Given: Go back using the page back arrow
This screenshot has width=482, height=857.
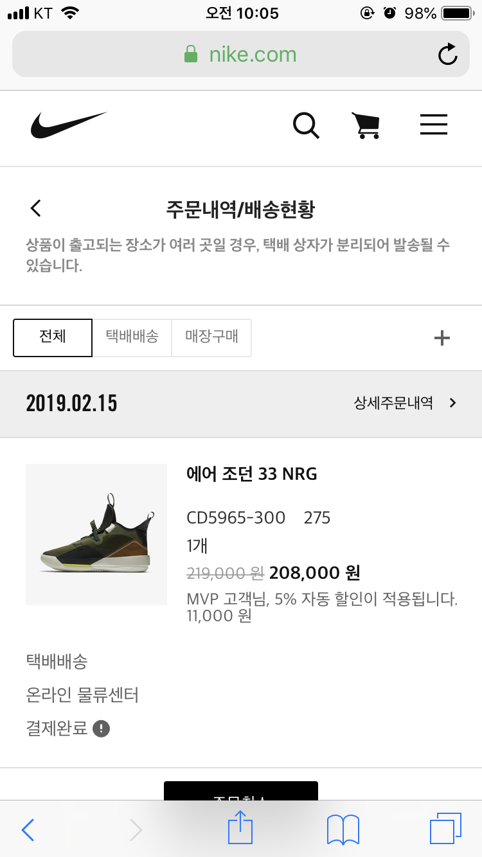Looking at the screenshot, I should point(36,208).
